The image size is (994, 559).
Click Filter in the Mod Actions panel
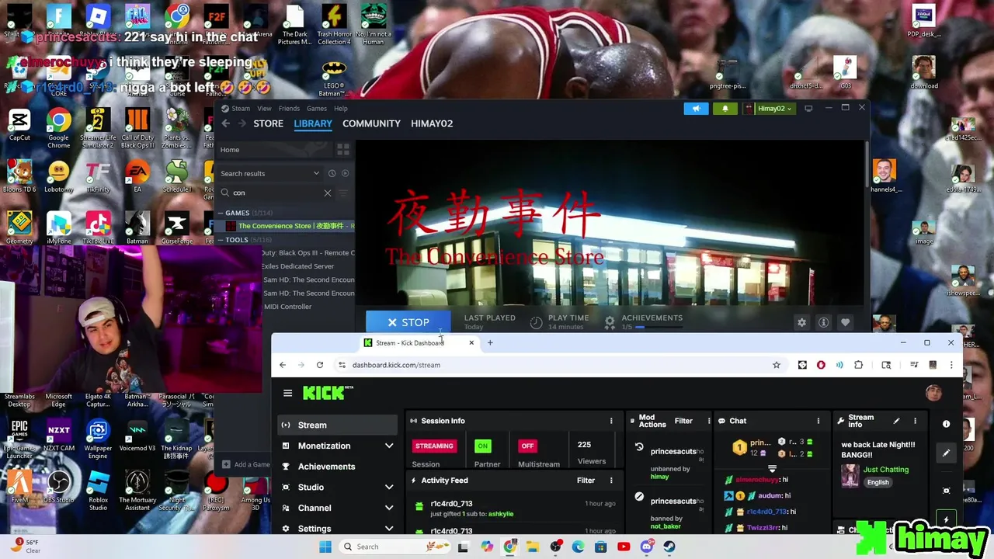pos(683,421)
